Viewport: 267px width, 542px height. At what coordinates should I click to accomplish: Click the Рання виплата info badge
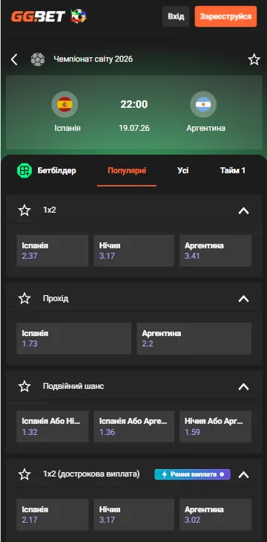pos(193,474)
